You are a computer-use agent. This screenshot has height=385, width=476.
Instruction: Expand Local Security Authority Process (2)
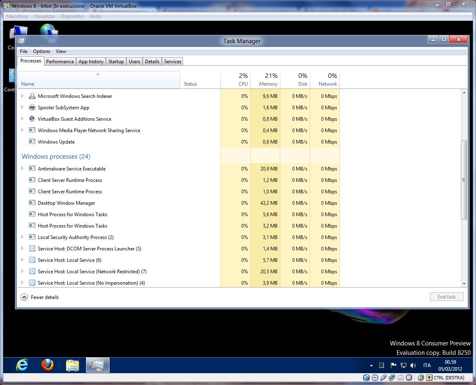22,237
